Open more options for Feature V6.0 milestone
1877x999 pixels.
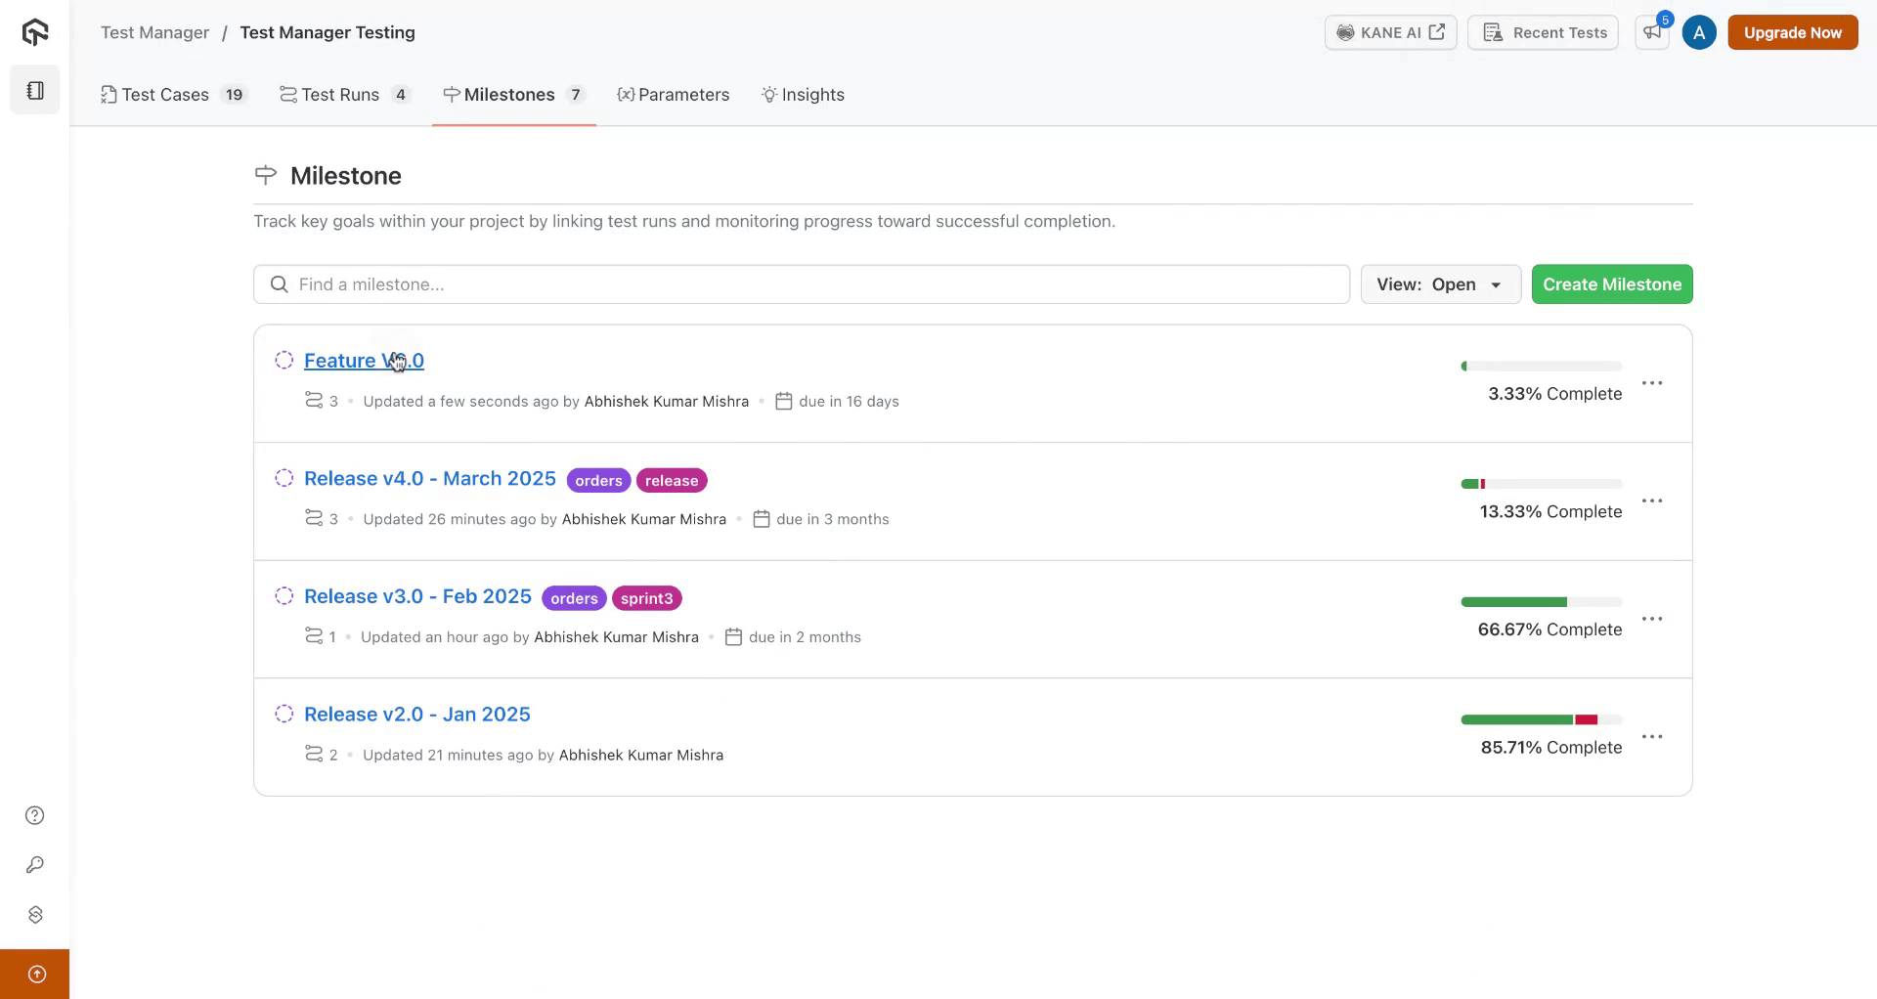coord(1652,383)
